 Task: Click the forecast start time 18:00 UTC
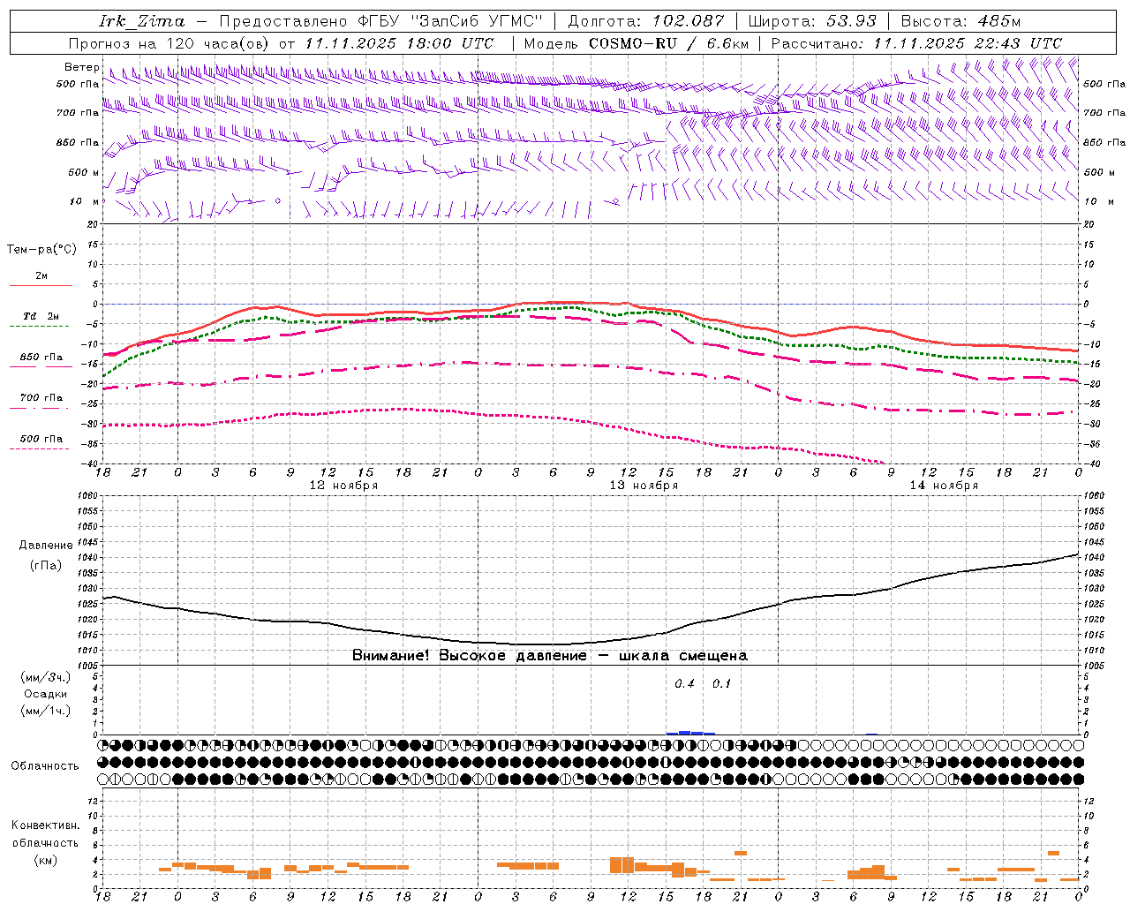[452, 43]
